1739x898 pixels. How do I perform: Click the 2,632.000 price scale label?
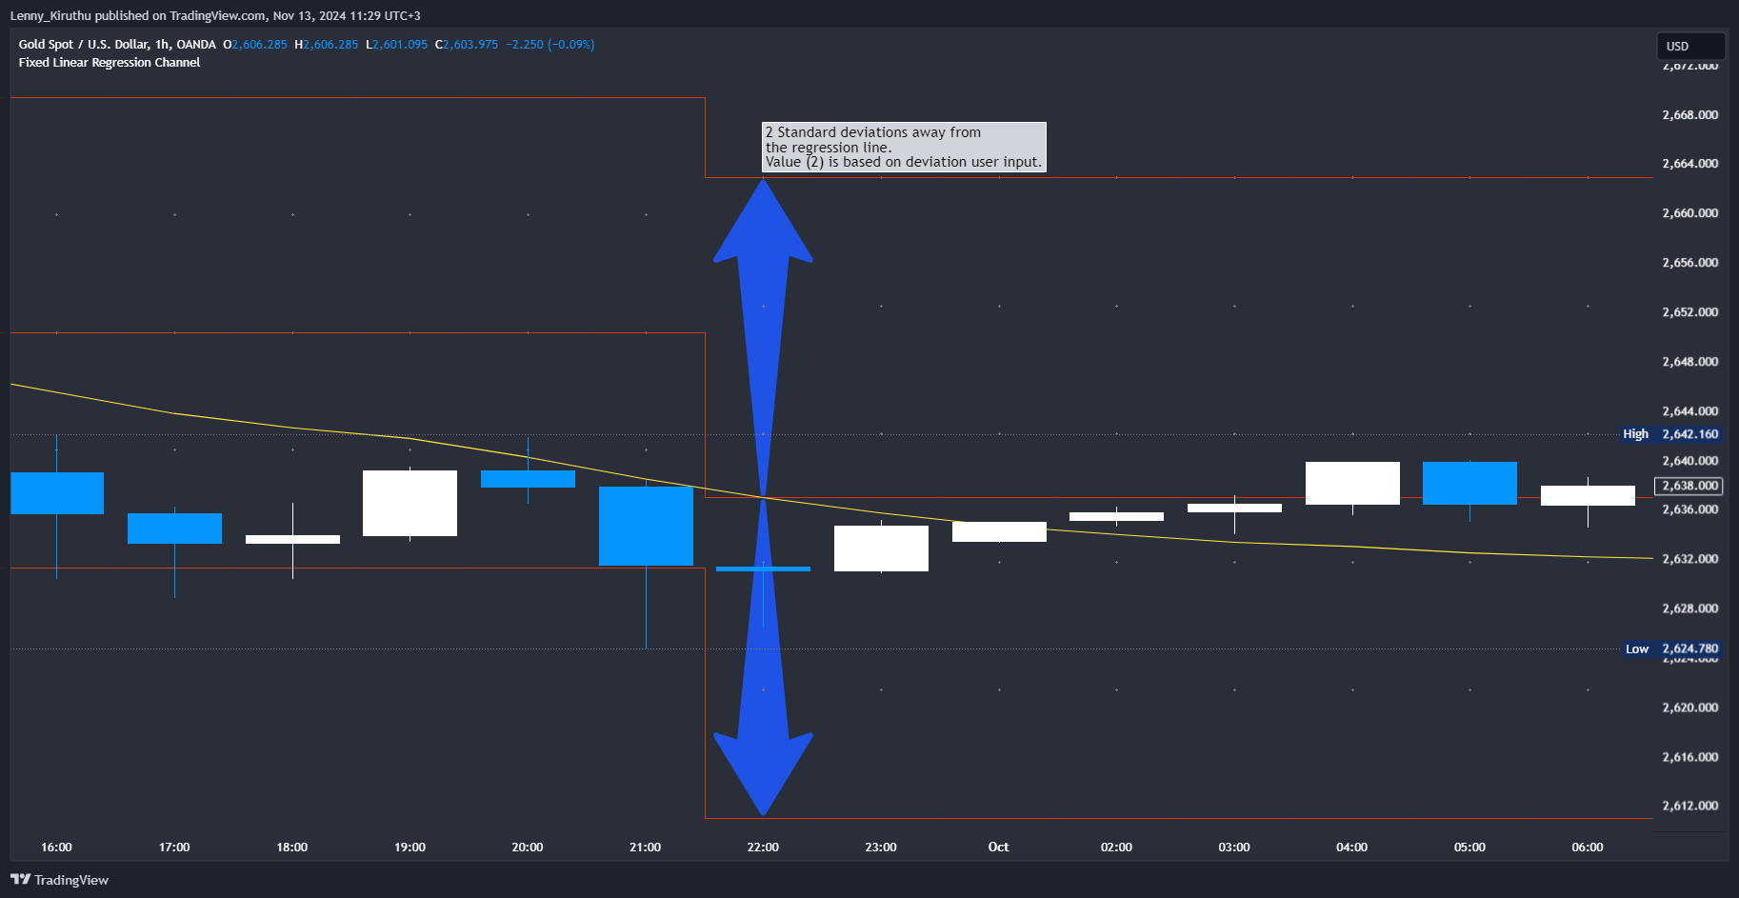(x=1689, y=559)
